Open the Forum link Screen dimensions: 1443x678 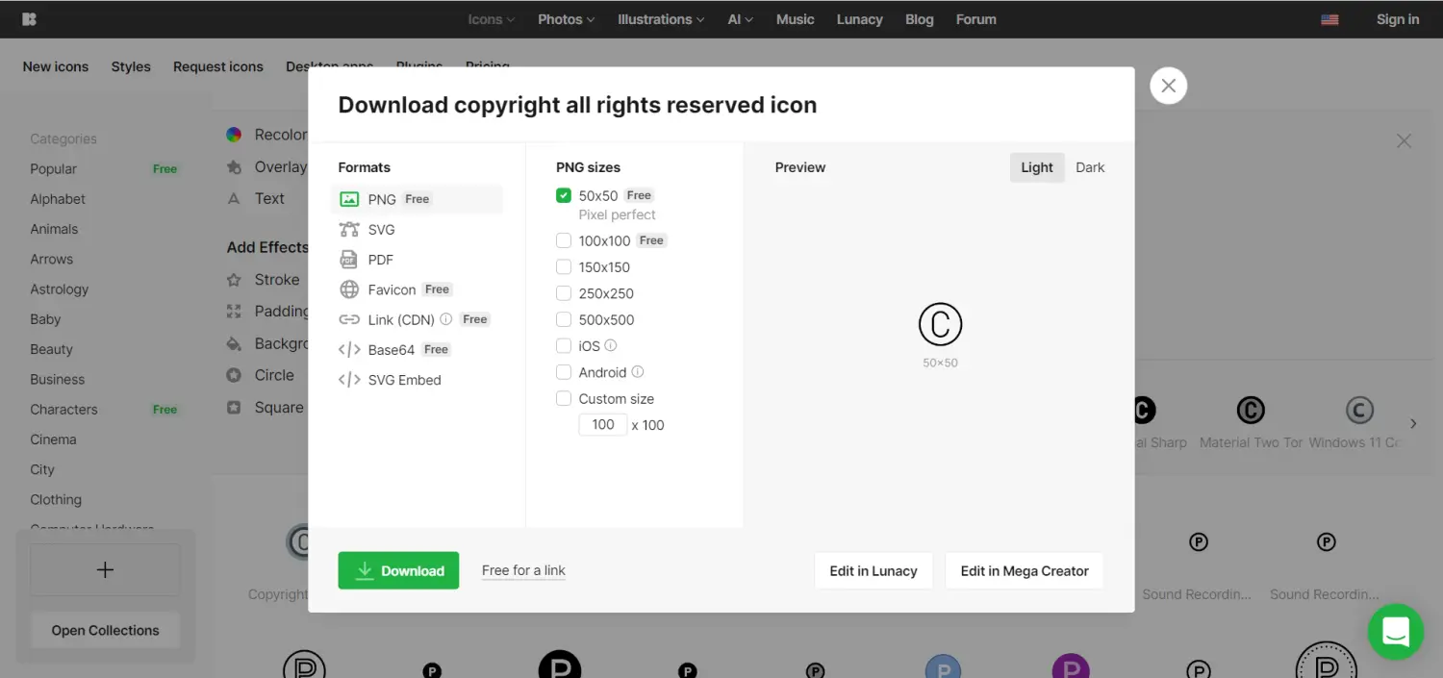[x=976, y=19]
